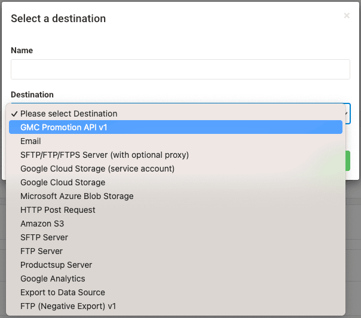Select Email as destination
361x318 pixels.
176,141
